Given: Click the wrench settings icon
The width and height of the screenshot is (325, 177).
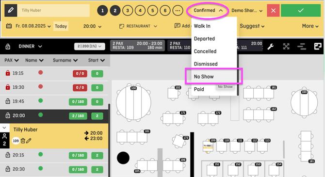Looking at the screenshot, I should coord(270,47).
